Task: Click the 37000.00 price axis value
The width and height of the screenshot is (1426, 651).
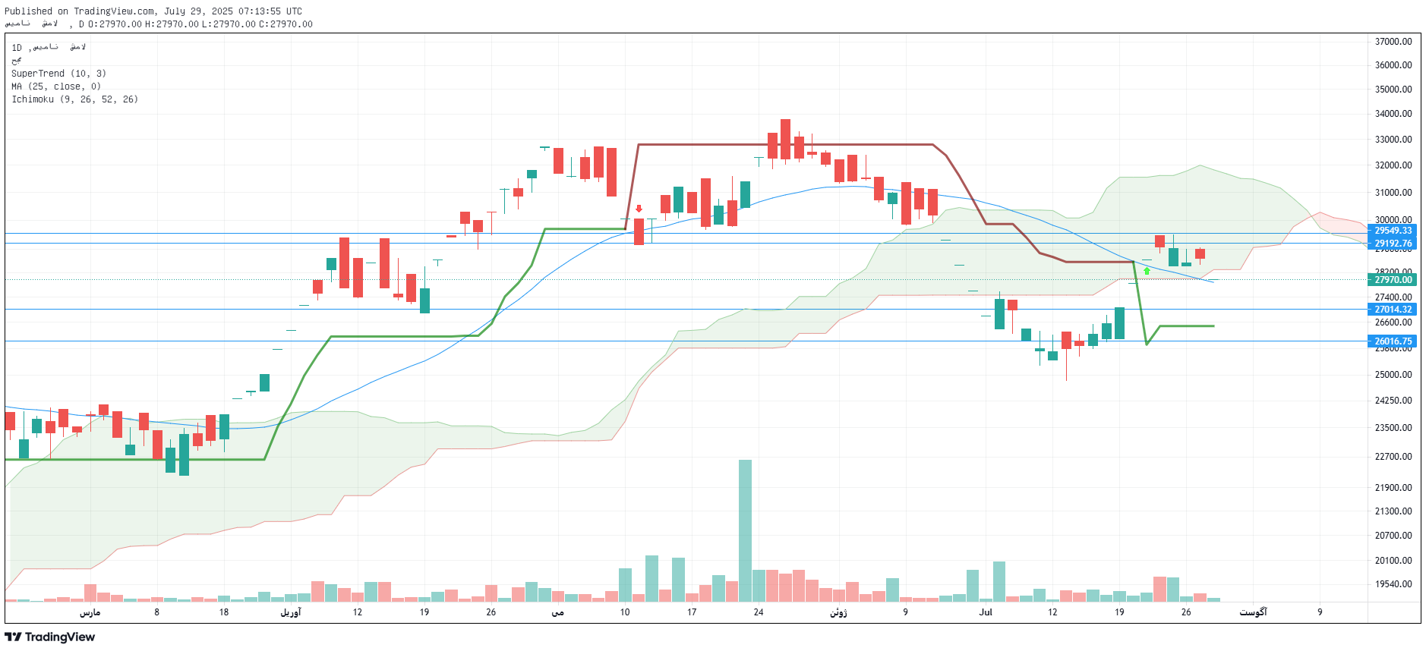Action: [1393, 42]
